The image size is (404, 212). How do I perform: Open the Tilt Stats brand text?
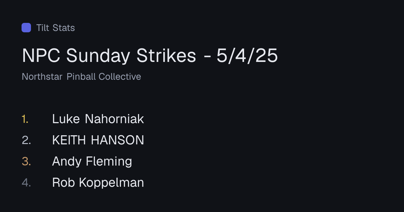point(56,28)
